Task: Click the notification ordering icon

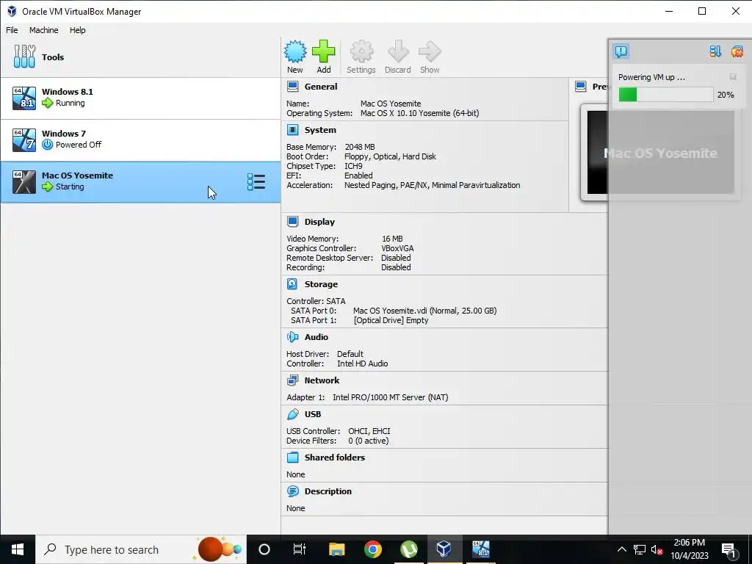Action: (715, 51)
